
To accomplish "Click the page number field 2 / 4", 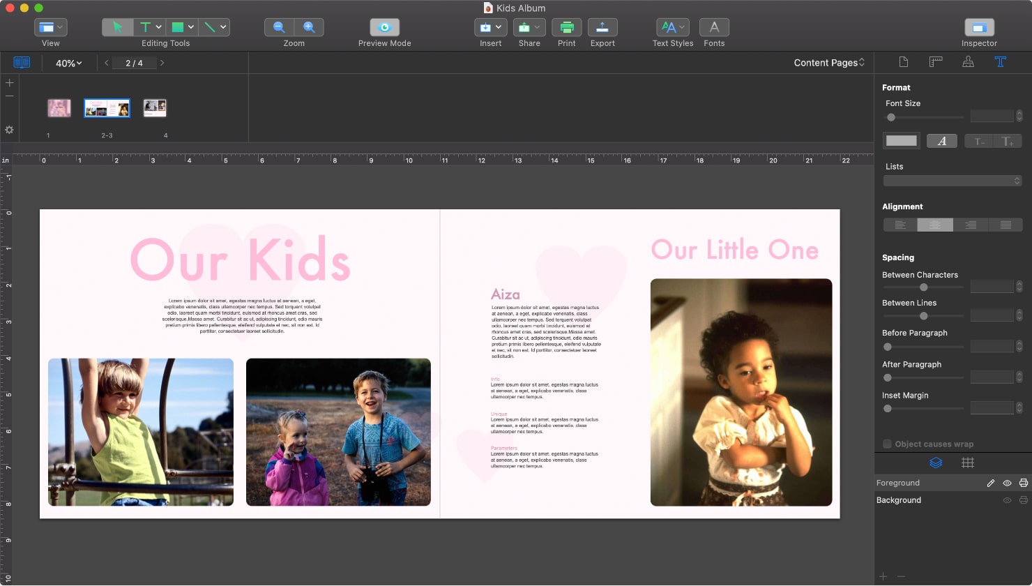I will (x=134, y=63).
